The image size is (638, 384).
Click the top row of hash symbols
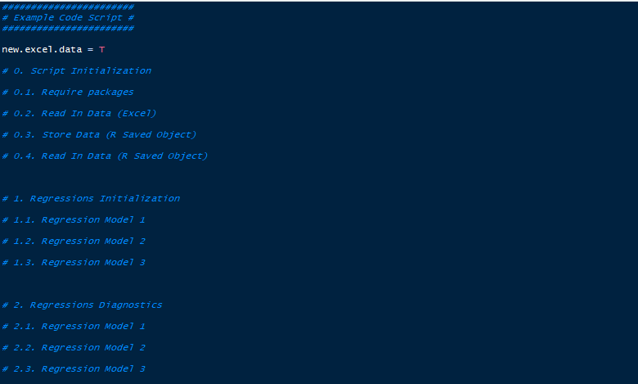pyautogui.click(x=68, y=7)
